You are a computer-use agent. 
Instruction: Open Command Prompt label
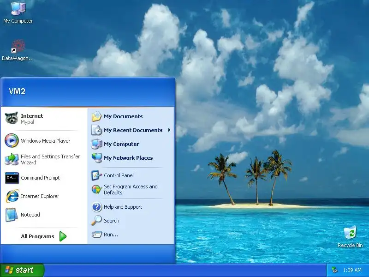(40, 178)
